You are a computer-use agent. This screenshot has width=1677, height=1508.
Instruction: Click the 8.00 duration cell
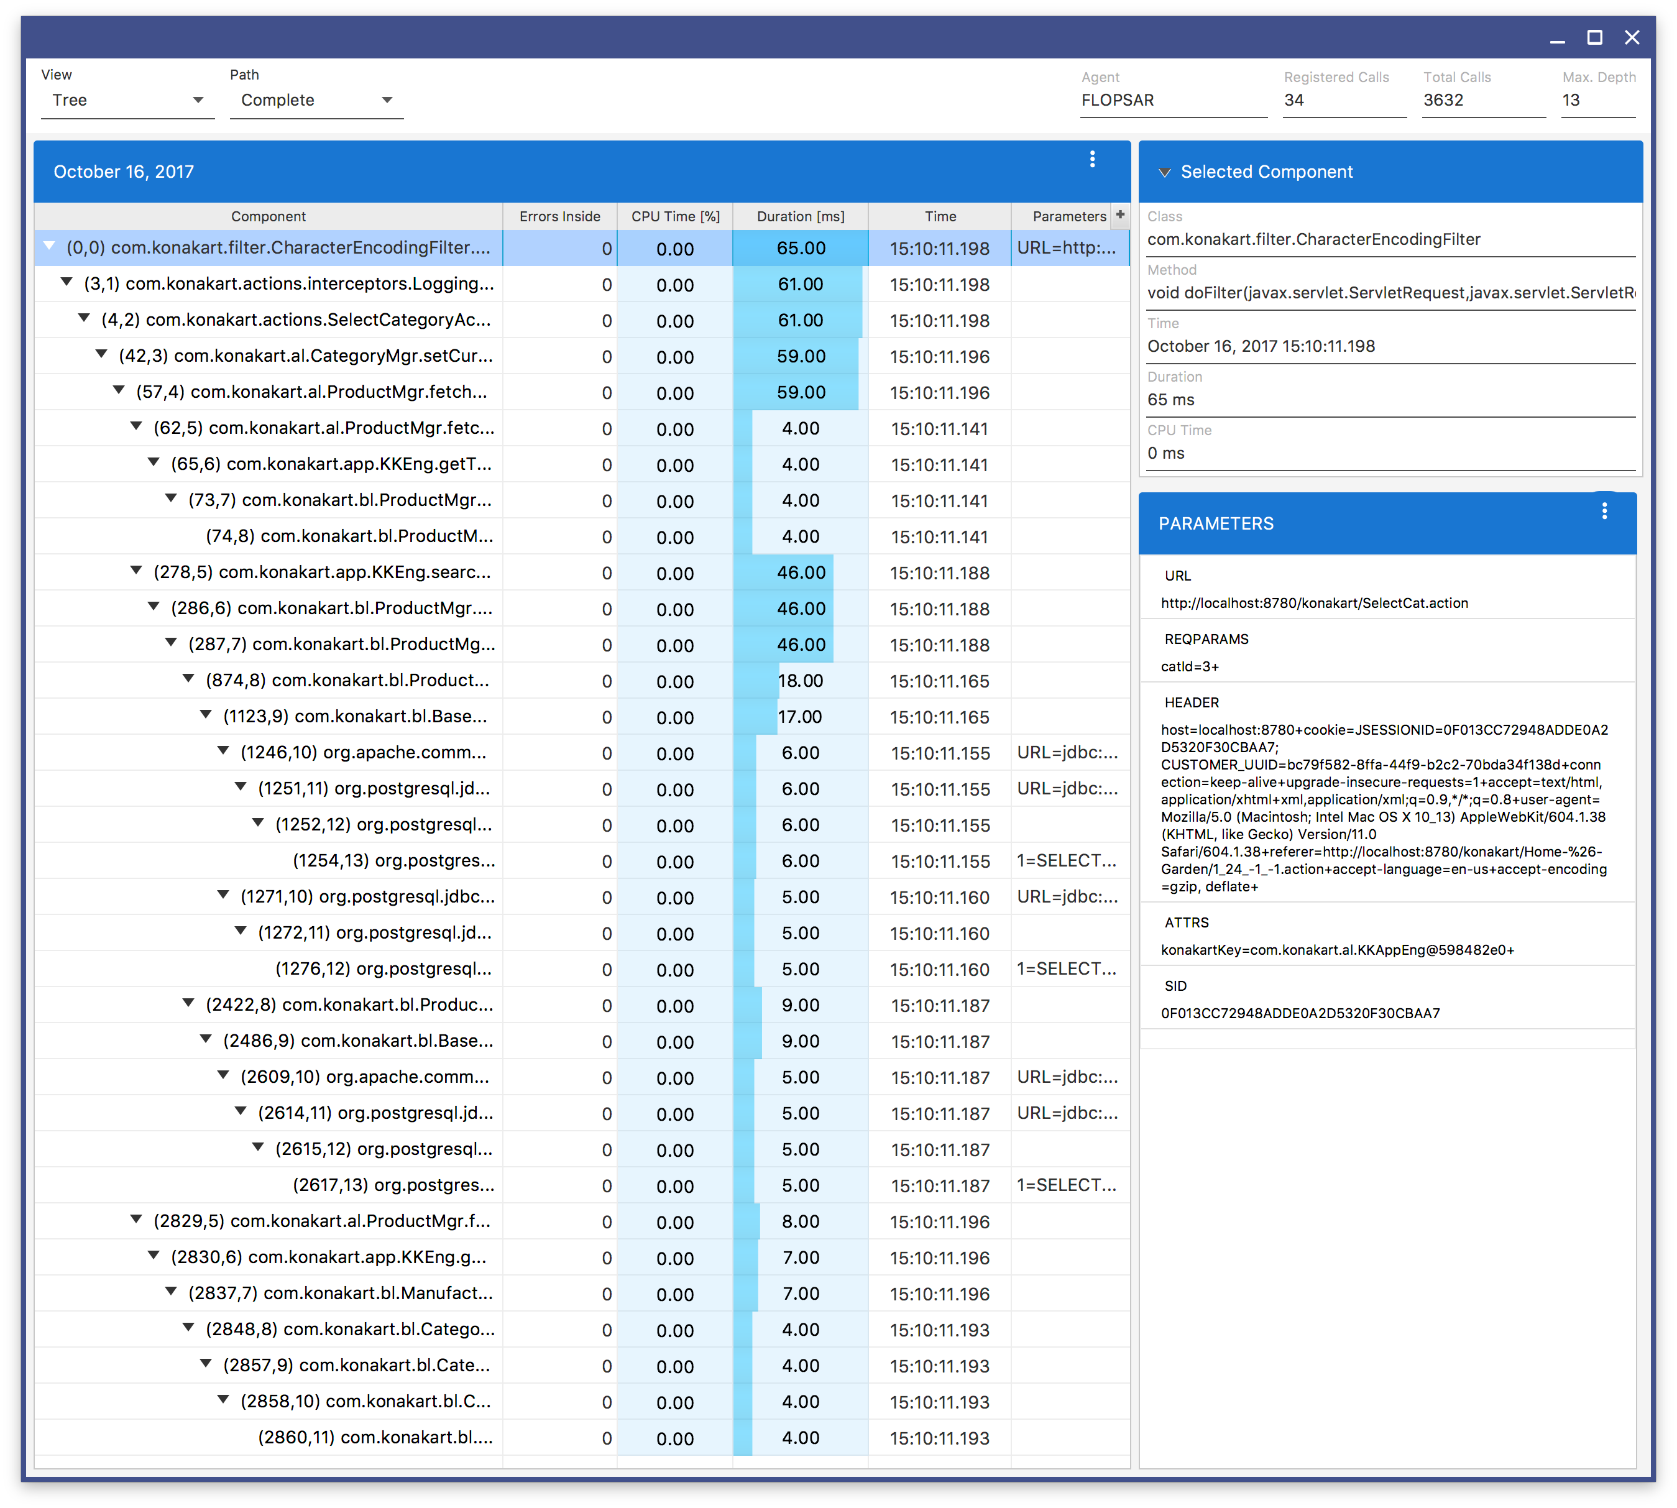pos(801,1221)
